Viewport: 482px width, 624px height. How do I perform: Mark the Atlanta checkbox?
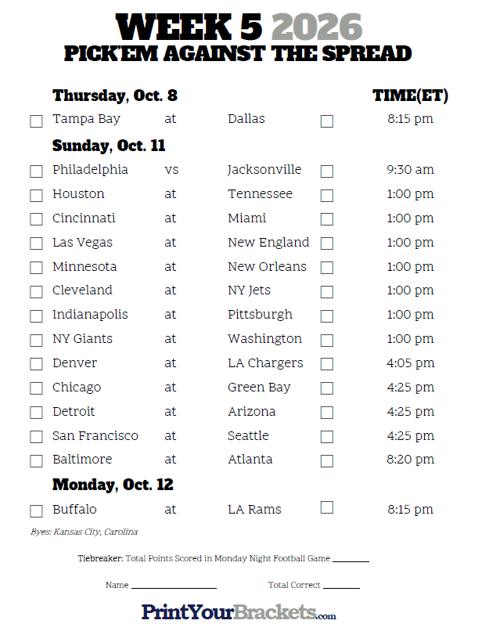point(327,461)
